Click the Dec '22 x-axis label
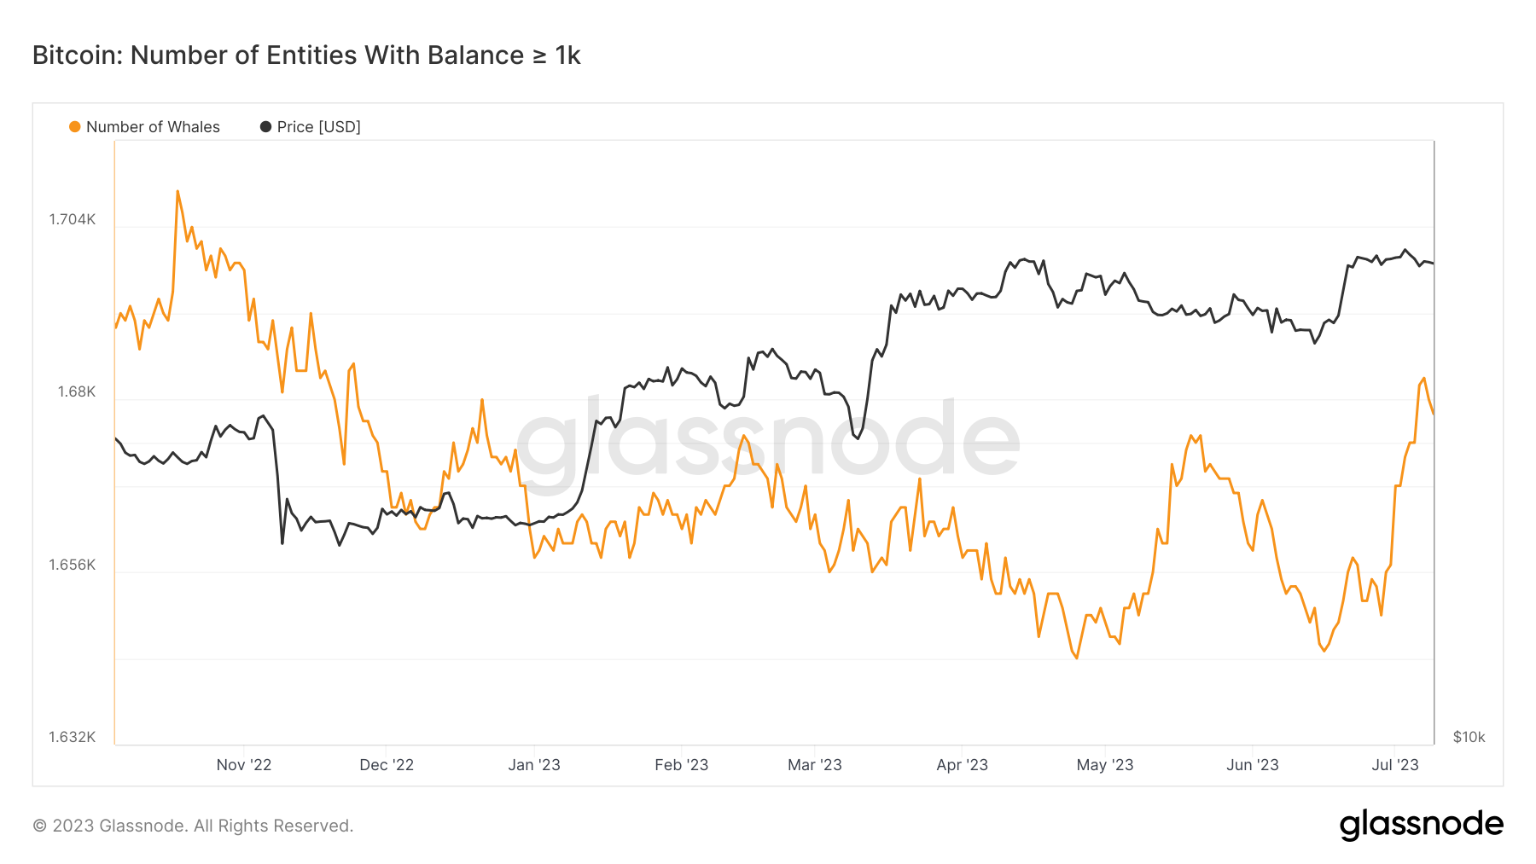 387,765
